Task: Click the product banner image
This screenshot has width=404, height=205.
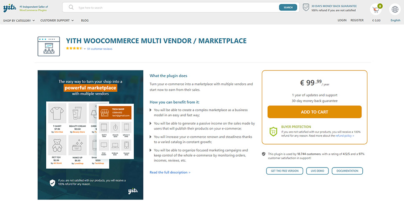Action: [90, 135]
